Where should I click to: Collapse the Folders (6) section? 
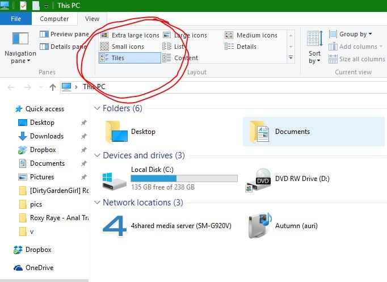coord(96,108)
